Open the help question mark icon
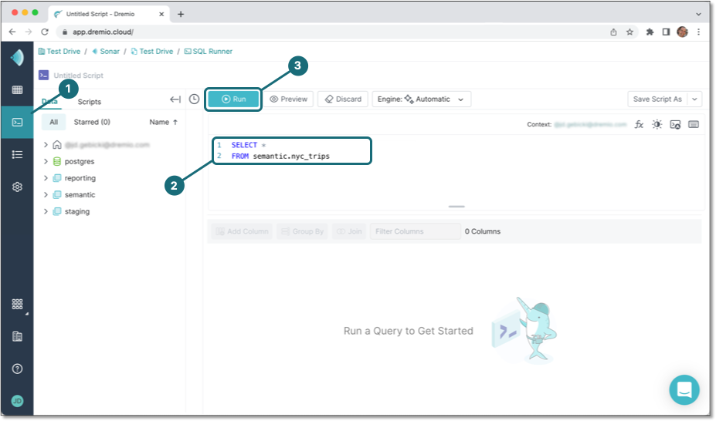 tap(17, 369)
